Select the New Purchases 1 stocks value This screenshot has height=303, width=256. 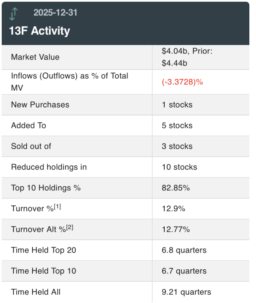pos(177,105)
